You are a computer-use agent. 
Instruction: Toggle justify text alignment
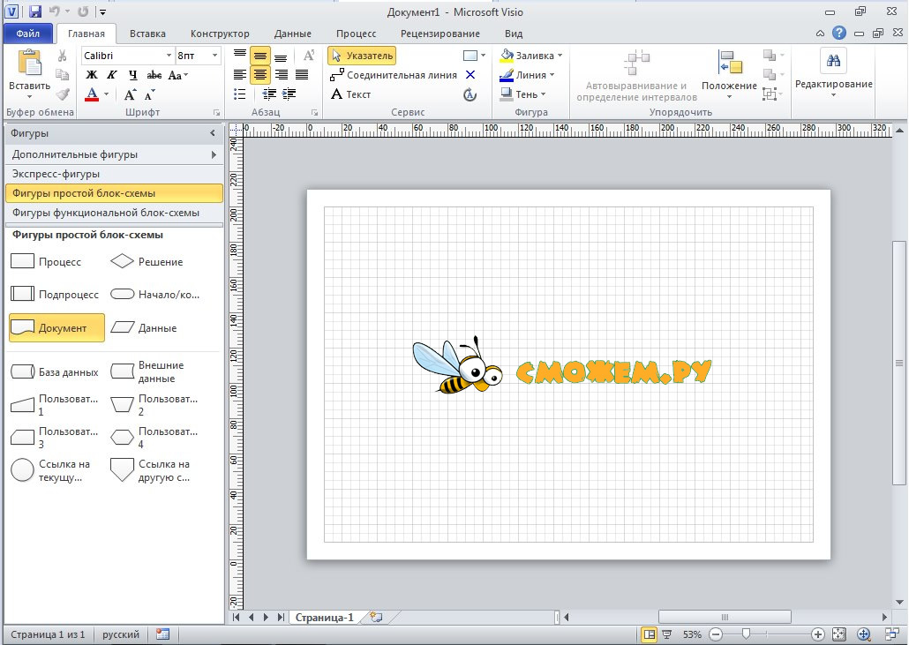pyautogui.click(x=302, y=75)
